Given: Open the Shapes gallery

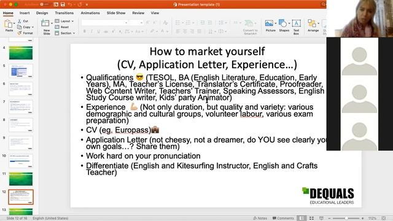Looking at the screenshot, I should [x=284, y=26].
